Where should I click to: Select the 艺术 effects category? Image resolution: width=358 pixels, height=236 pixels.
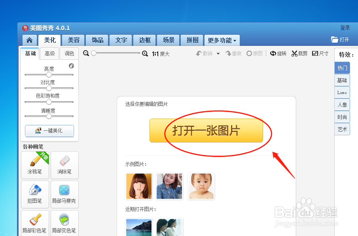(342, 129)
